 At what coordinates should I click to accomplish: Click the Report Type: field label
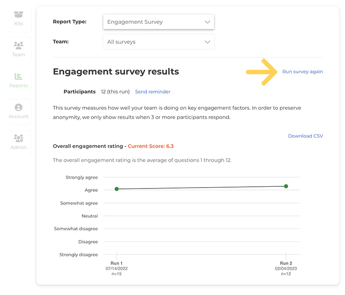69,22
